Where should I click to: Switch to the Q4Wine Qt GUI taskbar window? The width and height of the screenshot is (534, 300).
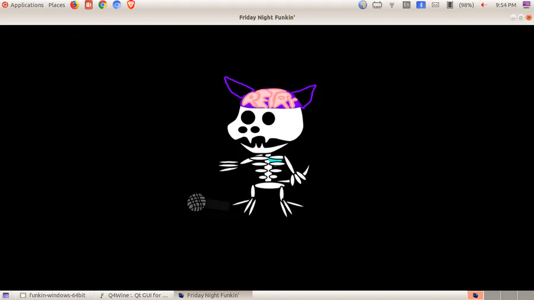point(134,295)
